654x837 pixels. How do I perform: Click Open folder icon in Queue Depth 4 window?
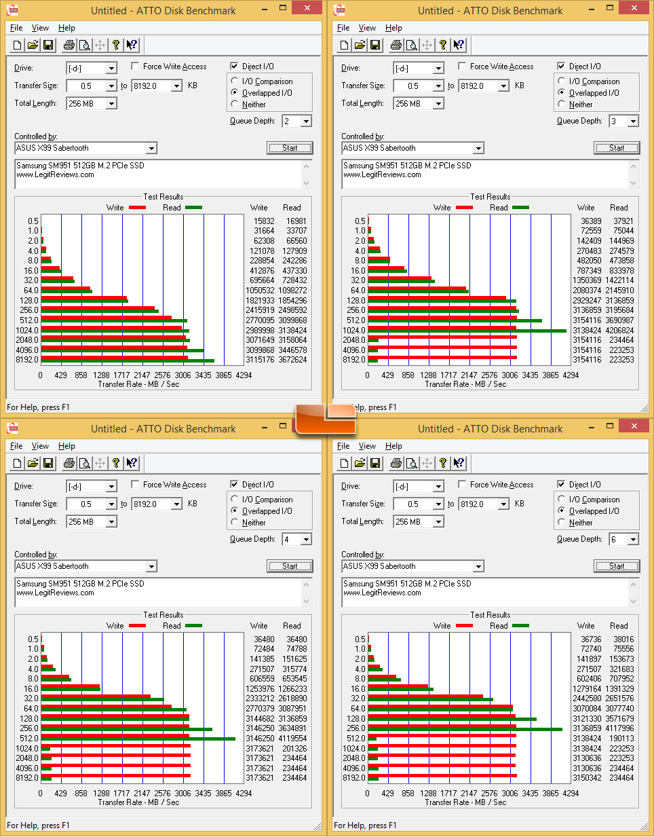pyautogui.click(x=33, y=464)
